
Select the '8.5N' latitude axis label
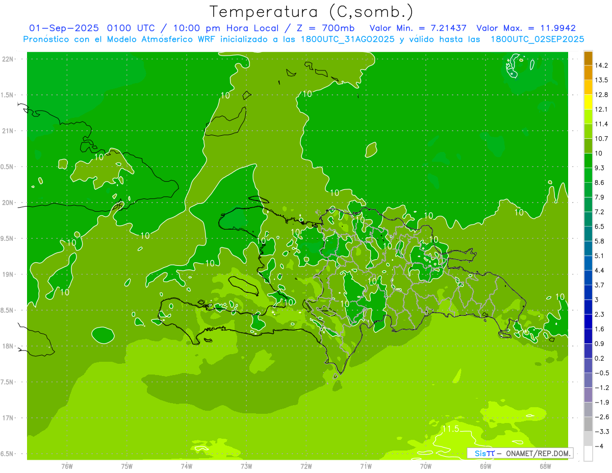click(8, 311)
